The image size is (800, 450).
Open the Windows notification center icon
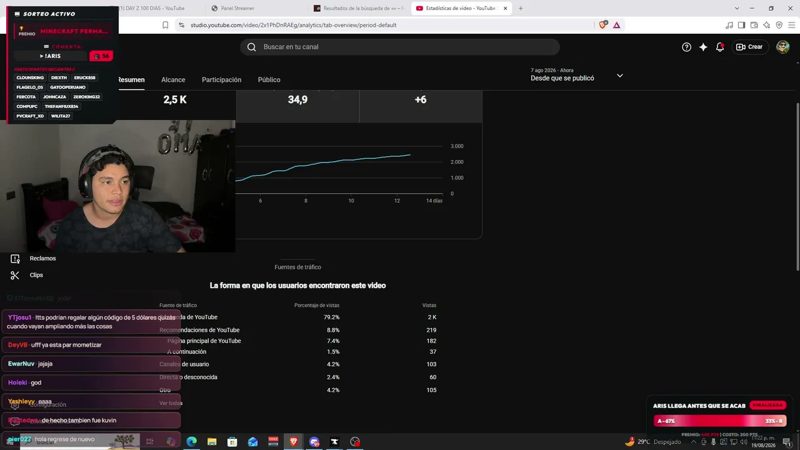tap(787, 442)
